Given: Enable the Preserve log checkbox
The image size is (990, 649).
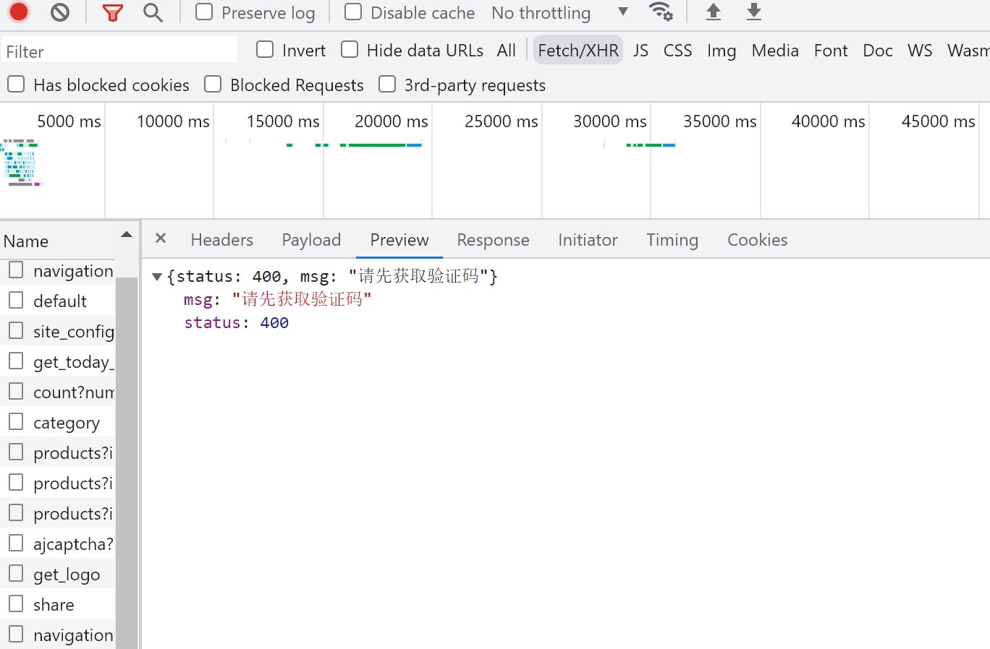Looking at the screenshot, I should click(205, 12).
